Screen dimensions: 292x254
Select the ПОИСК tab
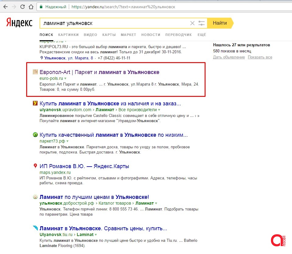(46, 35)
